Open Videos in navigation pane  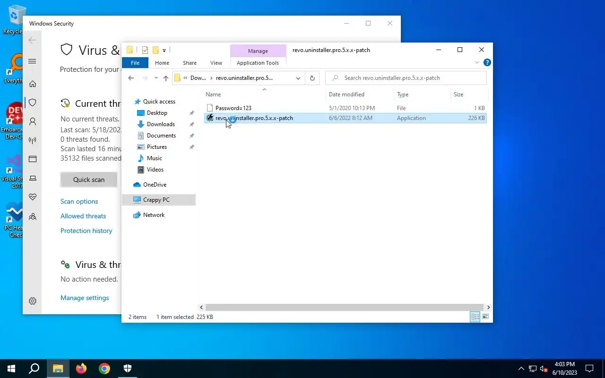pyautogui.click(x=155, y=170)
